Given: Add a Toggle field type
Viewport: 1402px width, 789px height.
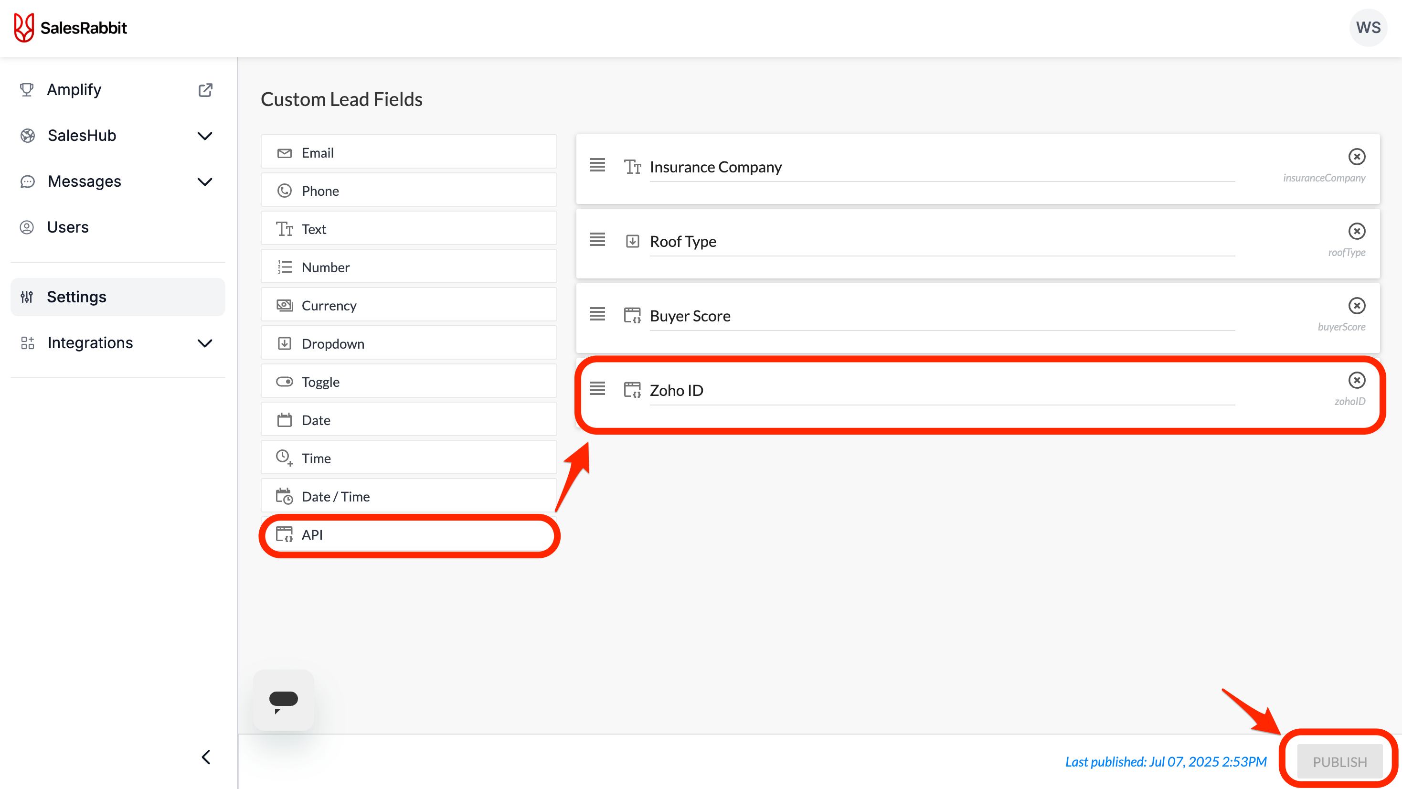Looking at the screenshot, I should (409, 382).
